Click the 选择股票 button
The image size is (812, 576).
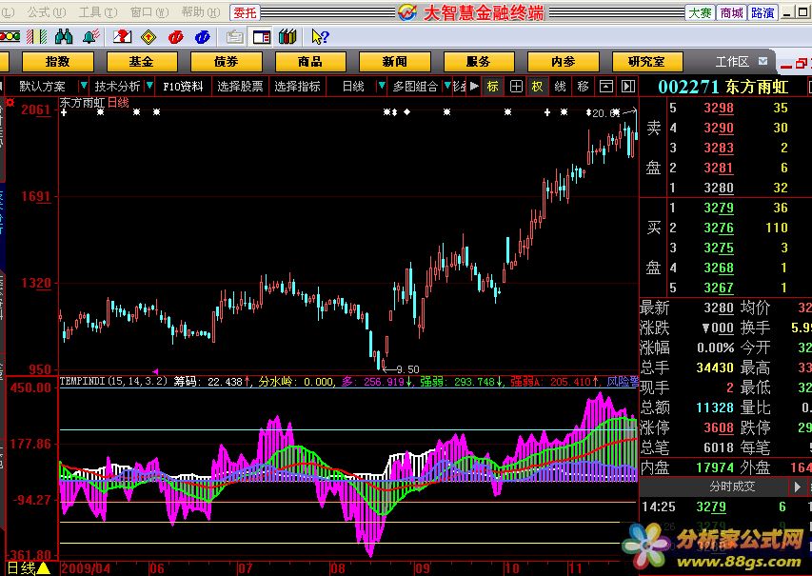[x=240, y=86]
